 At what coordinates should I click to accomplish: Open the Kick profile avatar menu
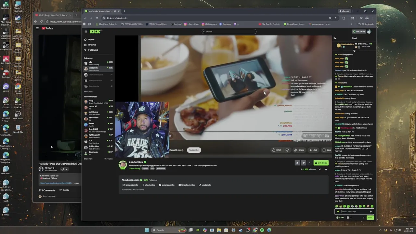369,32
